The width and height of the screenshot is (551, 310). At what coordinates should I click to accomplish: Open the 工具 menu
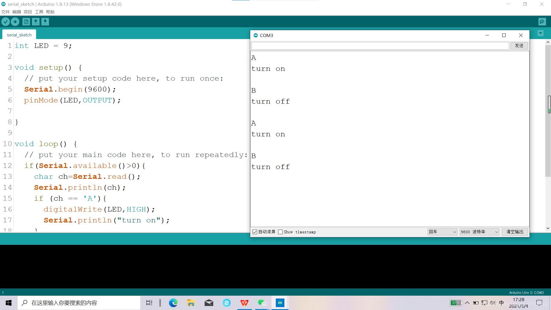(39, 12)
